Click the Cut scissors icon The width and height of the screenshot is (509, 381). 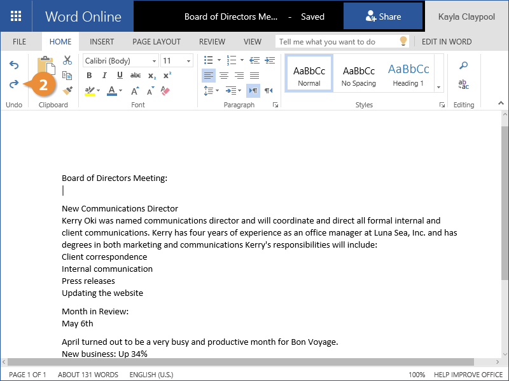click(x=67, y=60)
